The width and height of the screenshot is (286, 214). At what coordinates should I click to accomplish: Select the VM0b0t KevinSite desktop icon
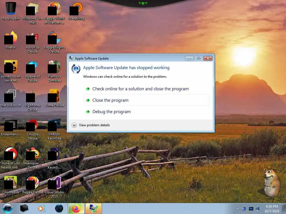[x=54, y=129]
